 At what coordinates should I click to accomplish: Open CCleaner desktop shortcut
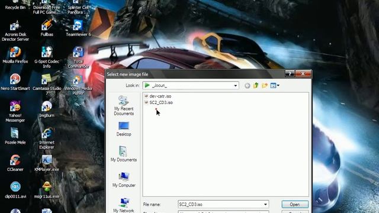[x=15, y=163]
